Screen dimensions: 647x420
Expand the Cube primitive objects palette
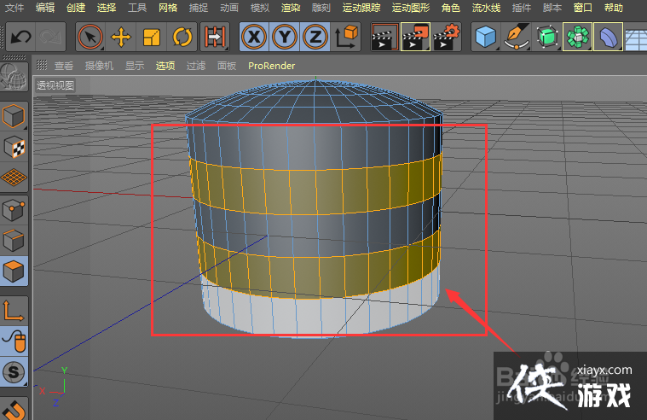486,37
